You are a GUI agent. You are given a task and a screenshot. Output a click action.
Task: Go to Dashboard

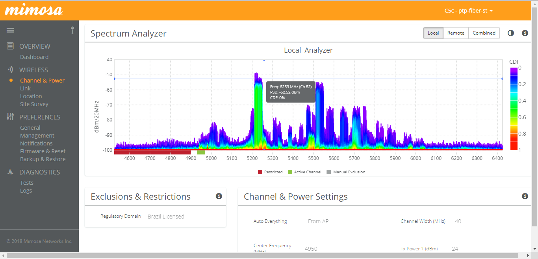pyautogui.click(x=34, y=57)
